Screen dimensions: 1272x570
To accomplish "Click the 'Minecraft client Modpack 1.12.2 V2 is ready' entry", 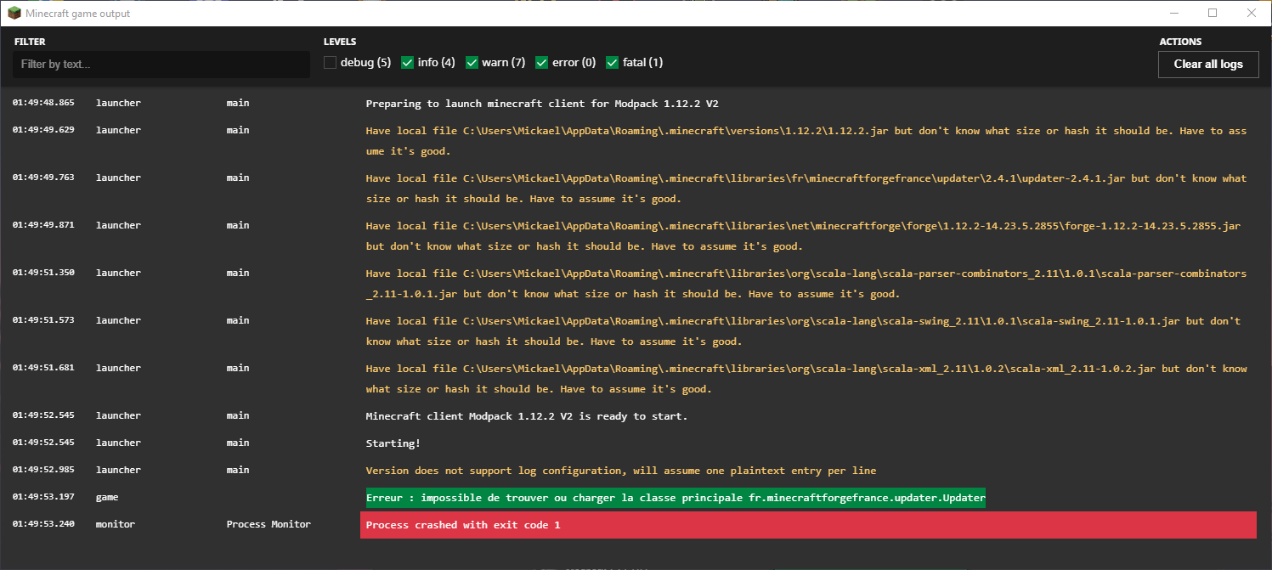I will point(526,416).
